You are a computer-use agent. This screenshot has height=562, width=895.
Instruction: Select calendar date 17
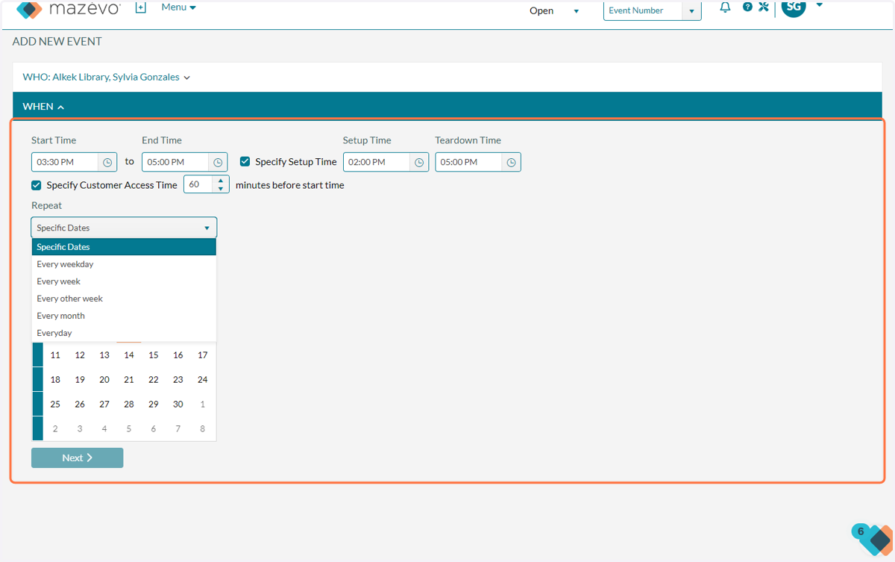coord(202,355)
